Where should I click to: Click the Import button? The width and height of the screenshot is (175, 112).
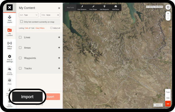pos(27,97)
